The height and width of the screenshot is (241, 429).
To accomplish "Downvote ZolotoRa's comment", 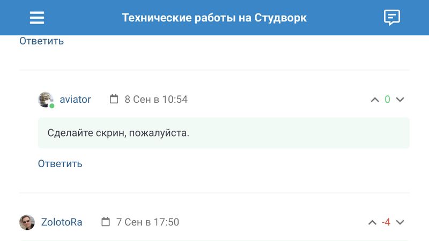I will 400,222.
